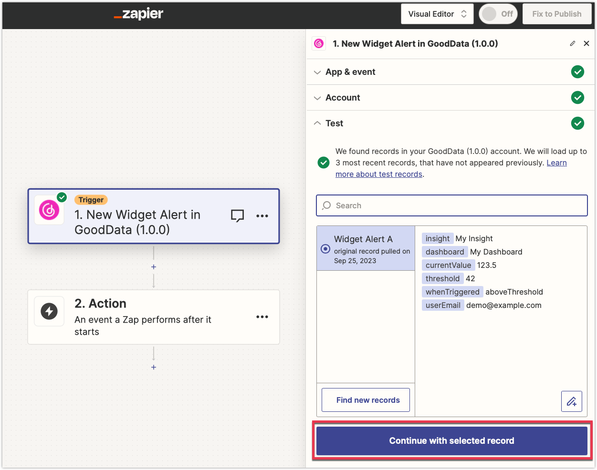Image resolution: width=597 pixels, height=470 pixels.
Task: Rename step using the pencil icon
Action: 573,43
